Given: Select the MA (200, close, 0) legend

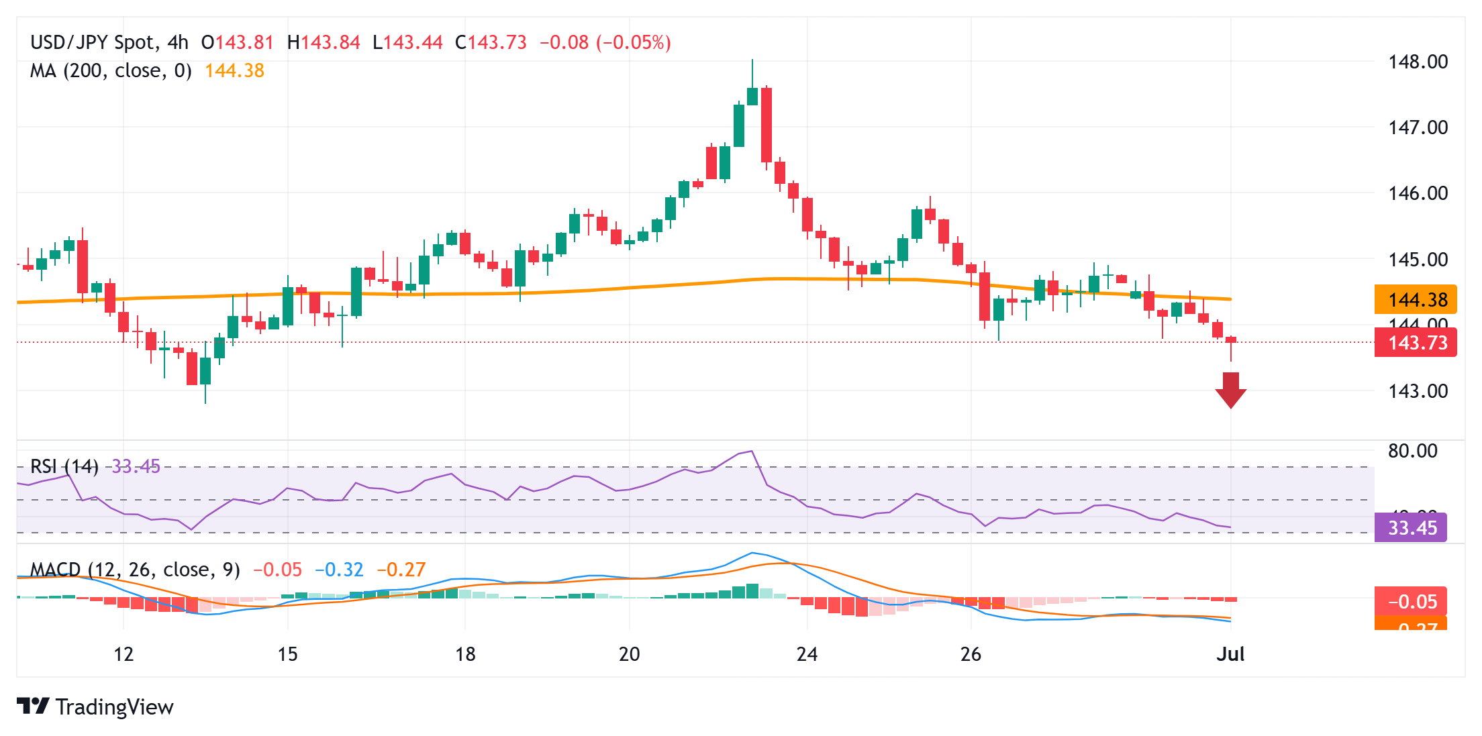Looking at the screenshot, I should (111, 70).
